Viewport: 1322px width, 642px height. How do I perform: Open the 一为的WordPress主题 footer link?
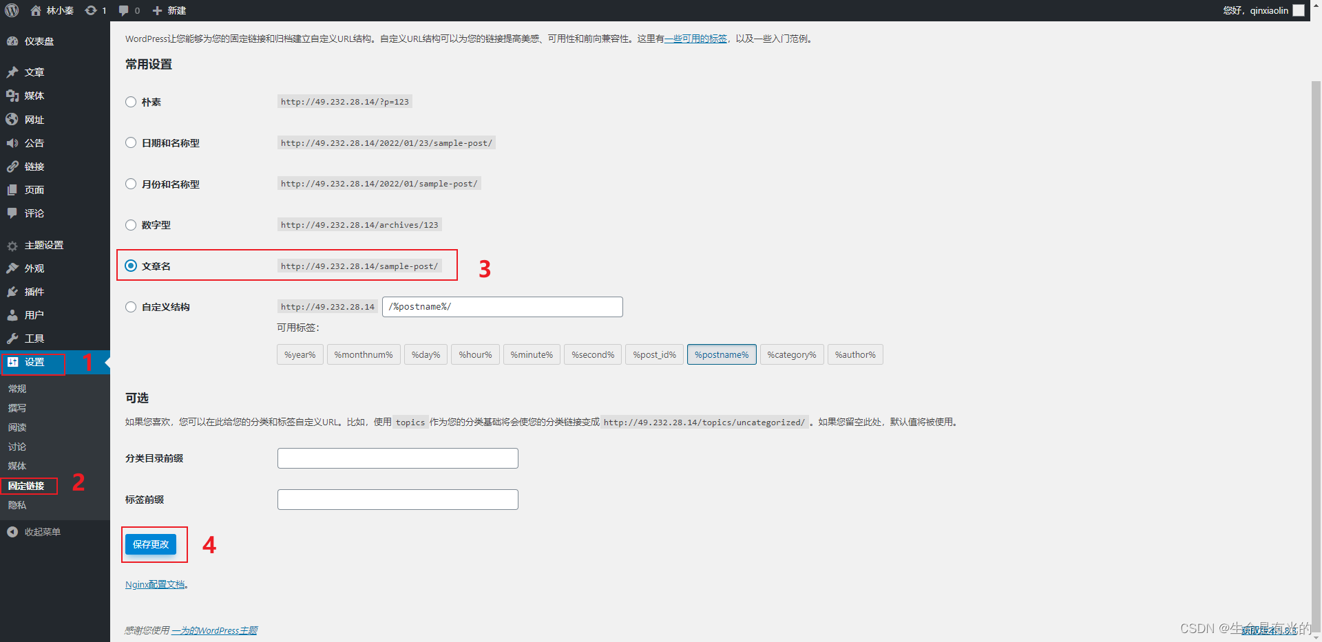[215, 630]
